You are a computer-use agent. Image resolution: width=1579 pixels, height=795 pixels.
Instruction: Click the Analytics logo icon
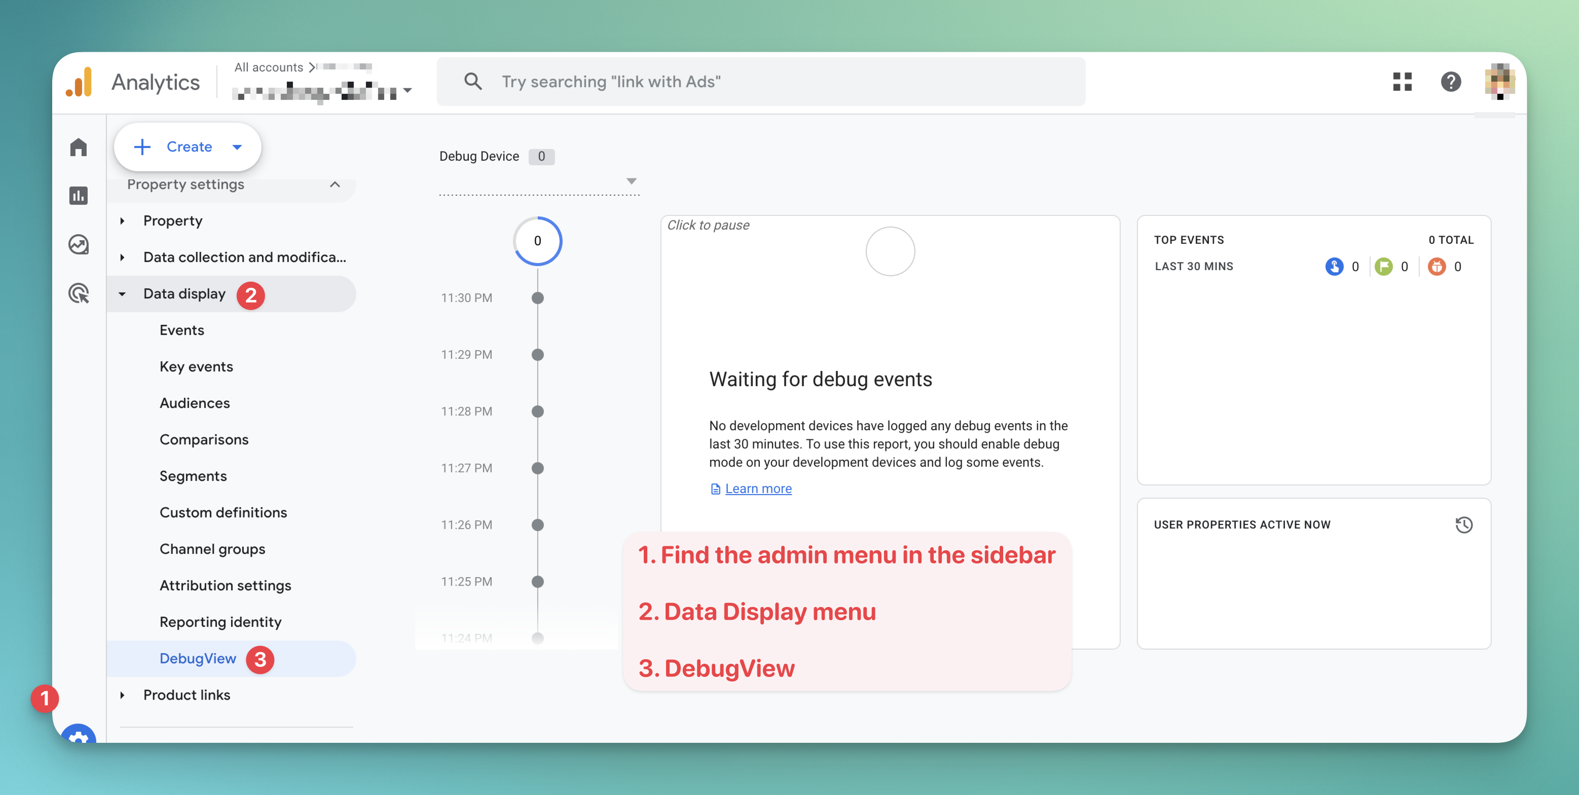(80, 82)
